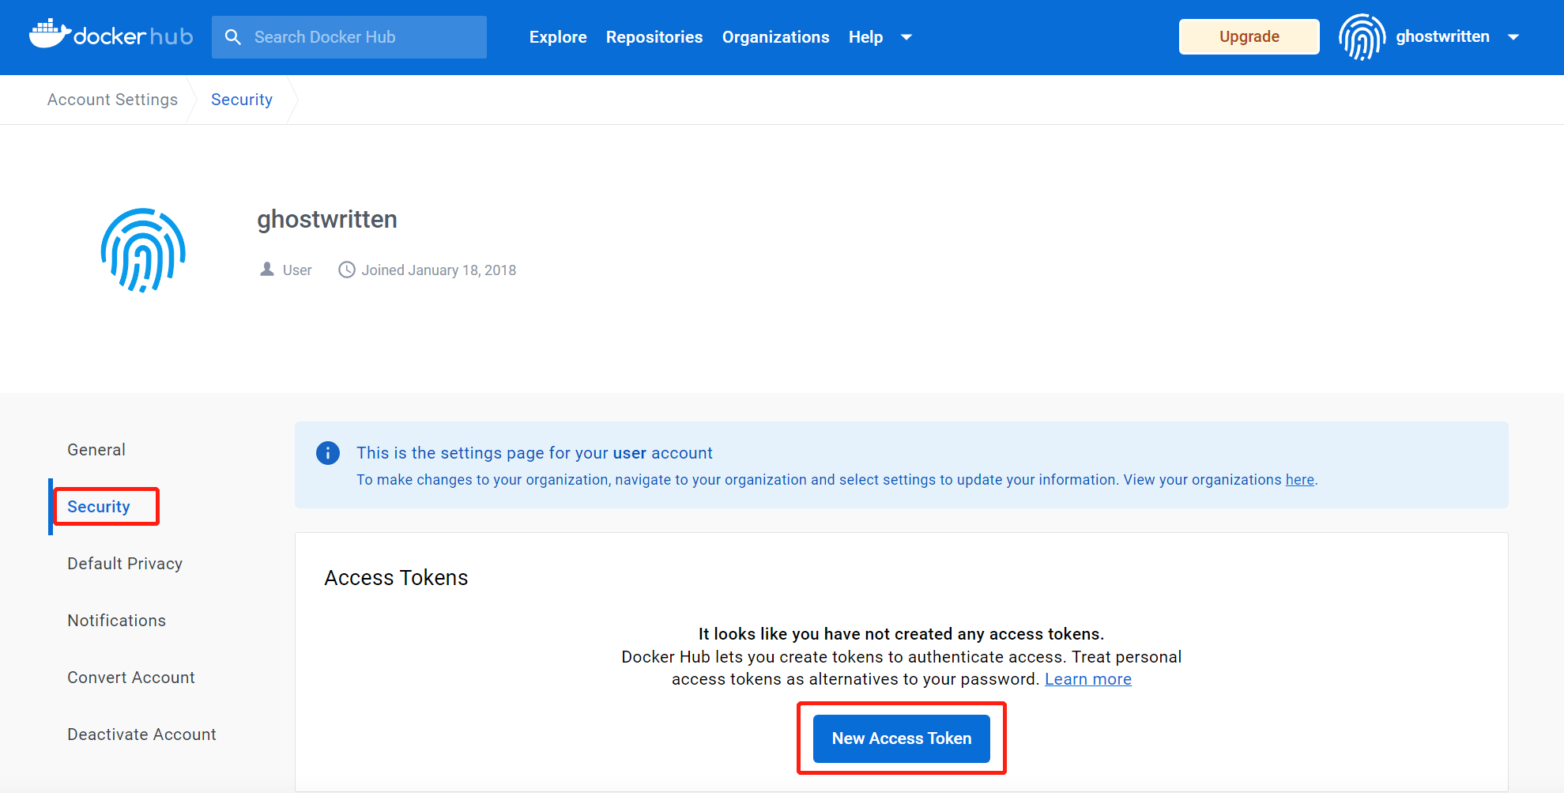1564x793 pixels.
Task: Open Organizations from the top menu
Action: pos(776,37)
